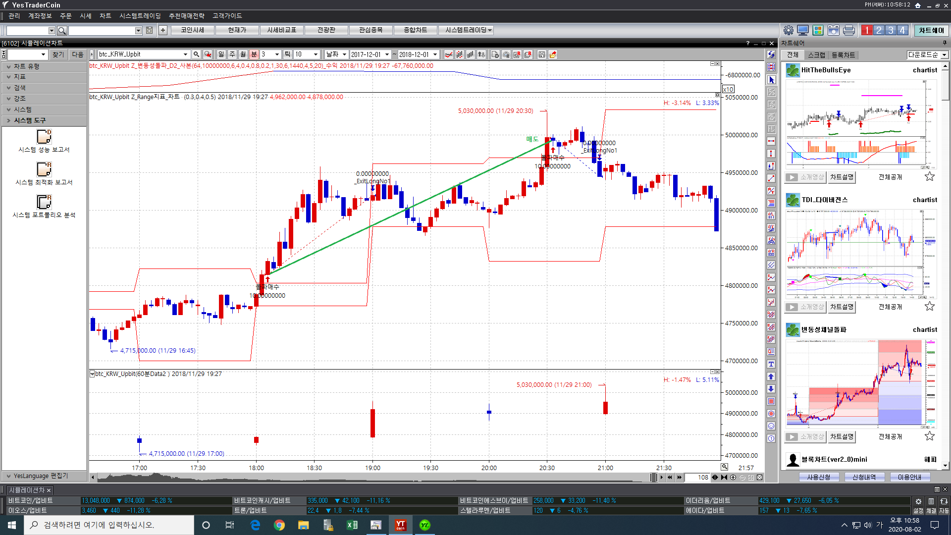This screenshot has height=535, width=951.
Task: Open the 시스템 성능 보고서 tool
Action: [44, 137]
